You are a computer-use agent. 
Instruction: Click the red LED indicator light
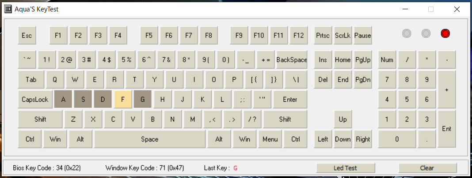(445, 33)
